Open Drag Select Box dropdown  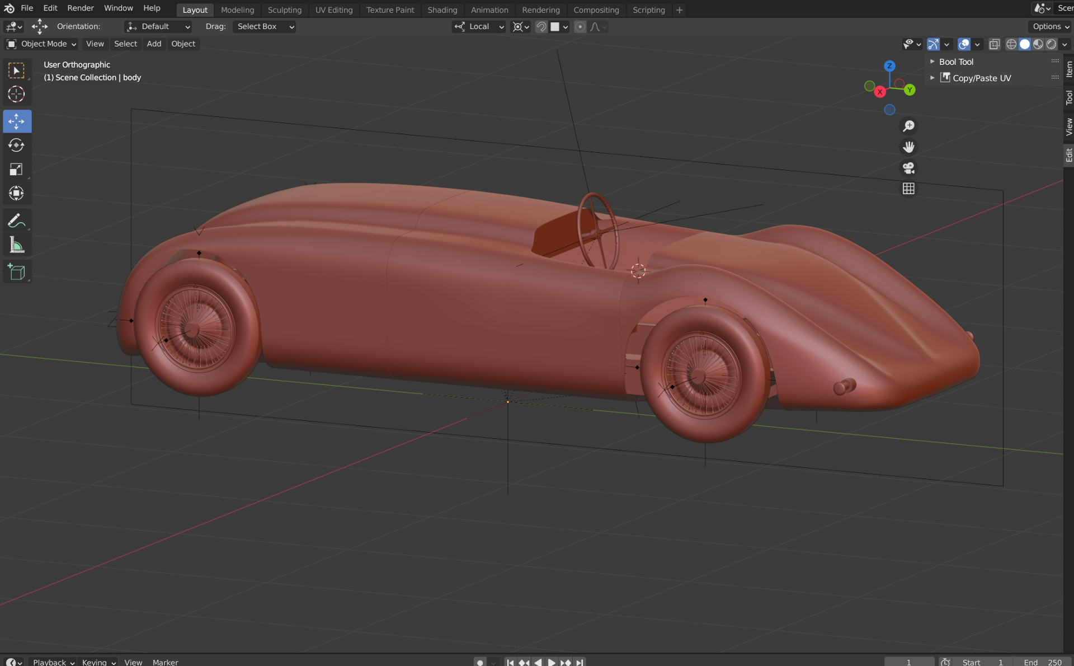pos(264,27)
